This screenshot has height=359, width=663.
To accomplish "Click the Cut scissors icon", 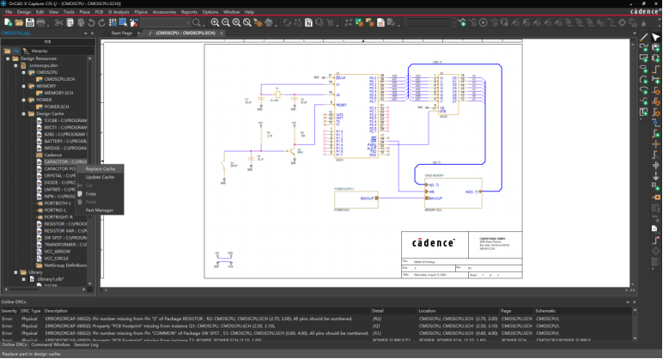I will (x=58, y=22).
